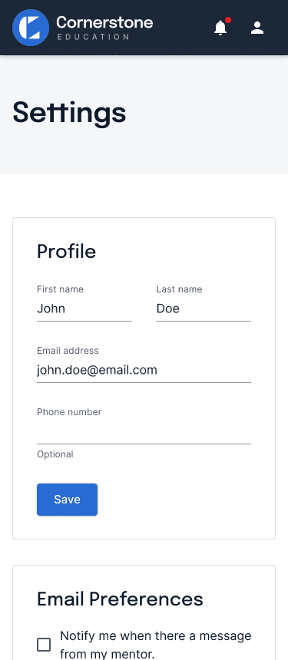This screenshot has height=660, width=288.
Task: Click the Settings page heading
Action: pos(69,112)
